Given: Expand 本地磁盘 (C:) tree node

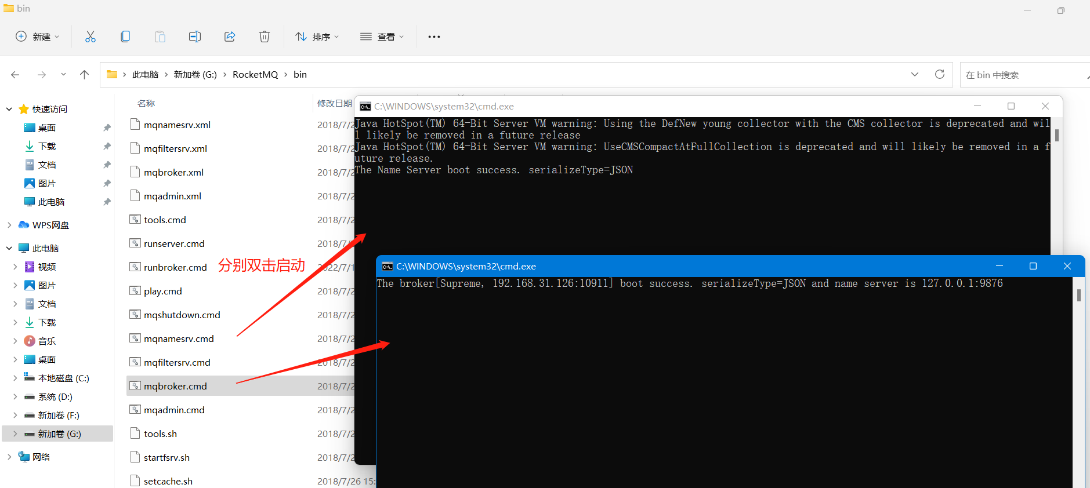Looking at the screenshot, I should click(x=15, y=378).
